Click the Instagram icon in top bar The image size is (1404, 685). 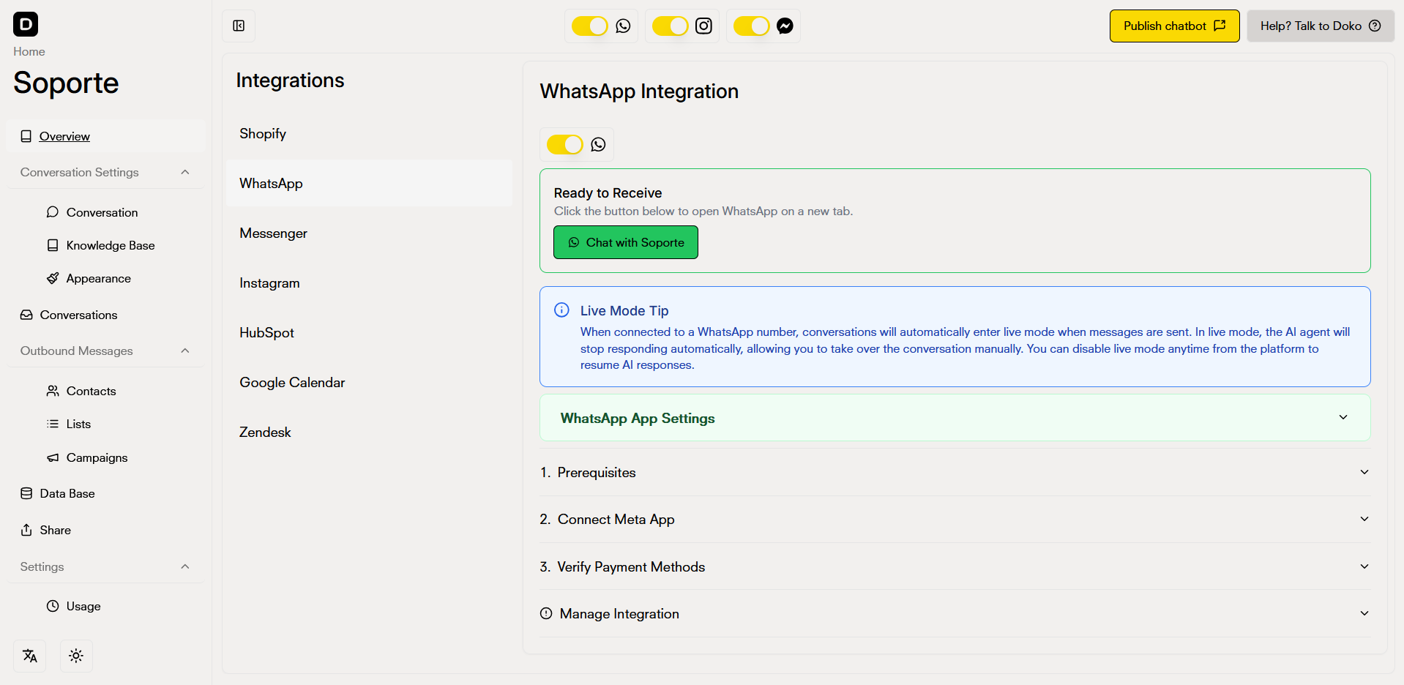click(703, 26)
